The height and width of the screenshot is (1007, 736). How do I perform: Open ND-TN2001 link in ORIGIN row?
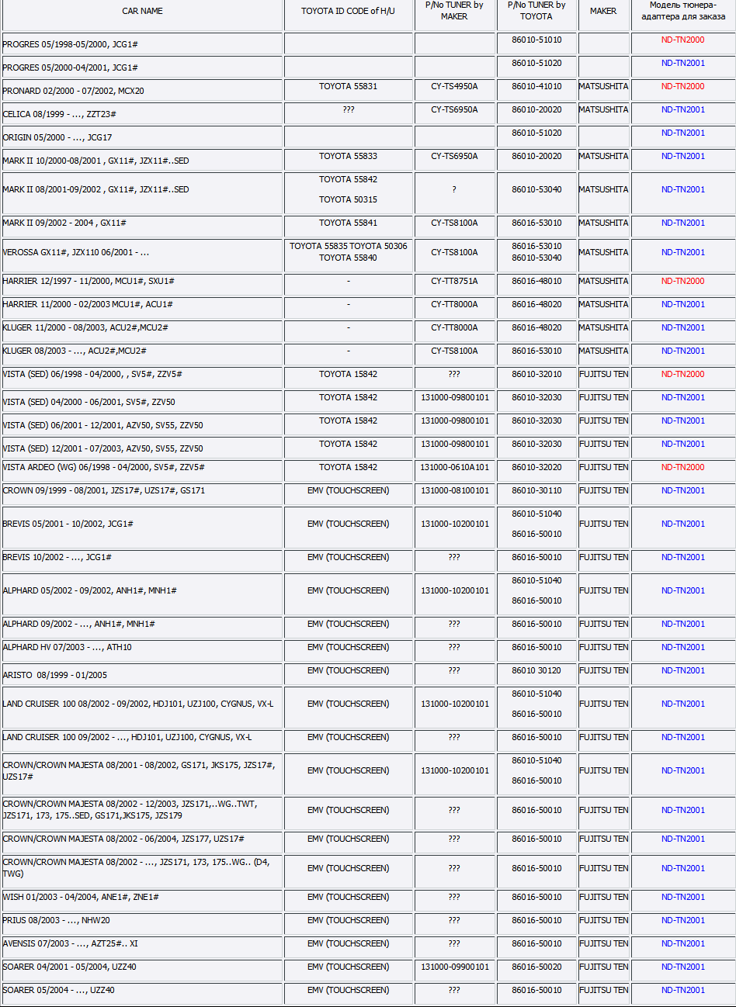682,133
